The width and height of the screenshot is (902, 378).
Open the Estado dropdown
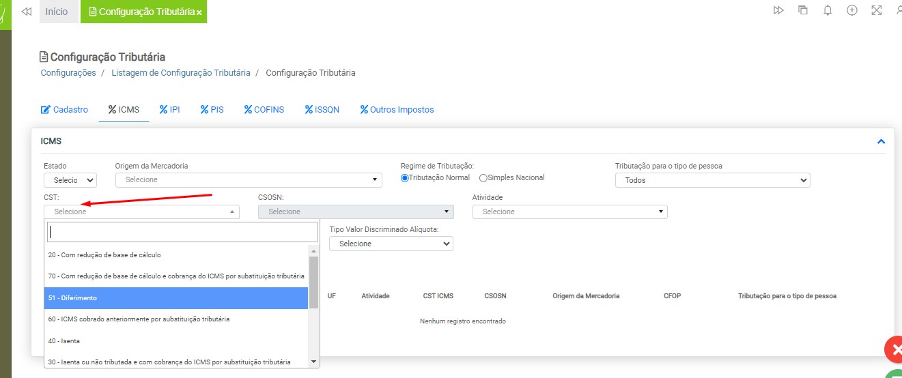(x=70, y=180)
